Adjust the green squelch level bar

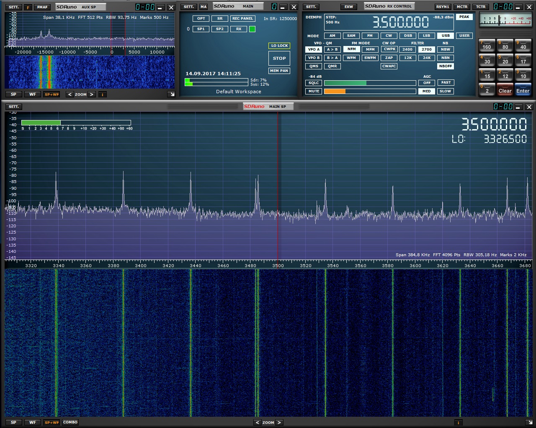point(370,83)
